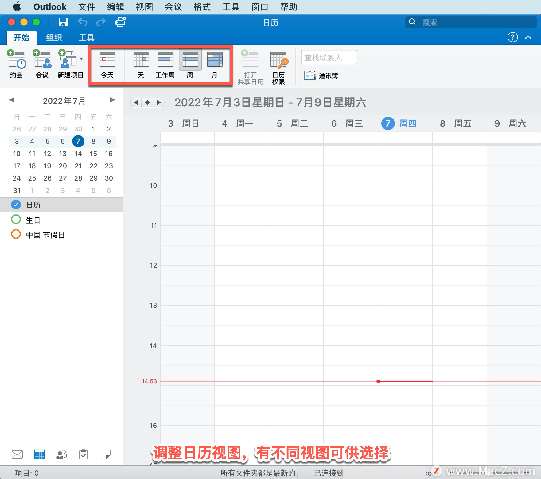The image size is (541, 479).
Task: Click the 查找联系人 search field
Action: point(329,57)
